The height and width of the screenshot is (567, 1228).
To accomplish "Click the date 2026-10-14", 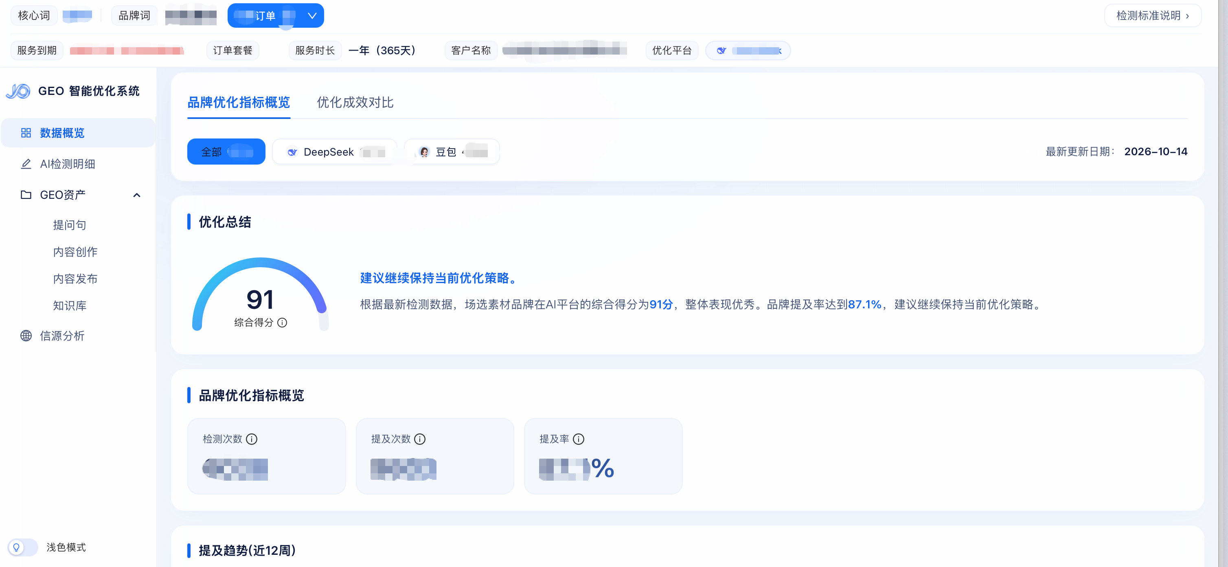I will (1156, 152).
